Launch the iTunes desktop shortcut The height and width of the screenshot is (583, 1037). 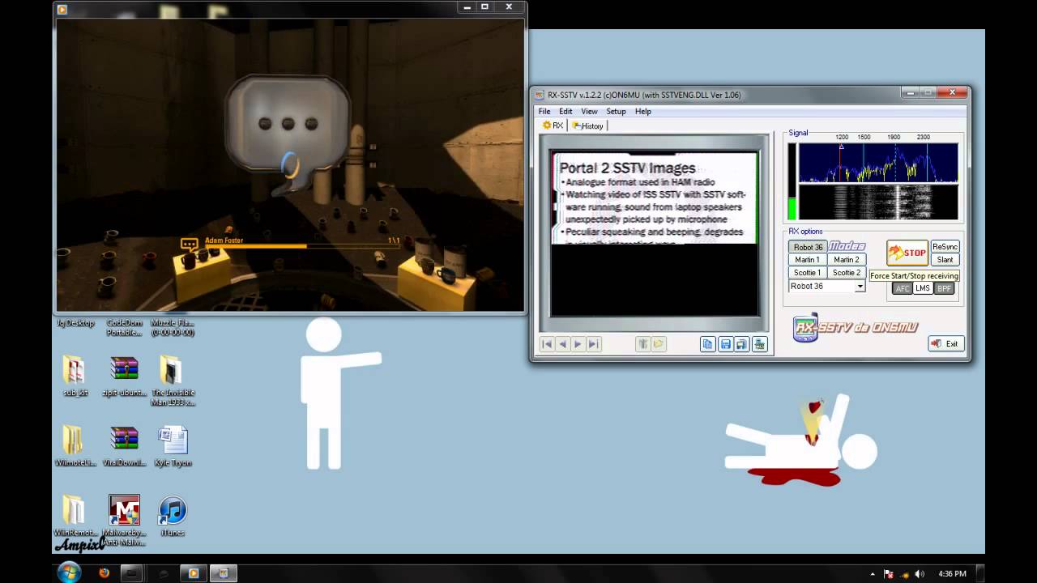click(173, 517)
